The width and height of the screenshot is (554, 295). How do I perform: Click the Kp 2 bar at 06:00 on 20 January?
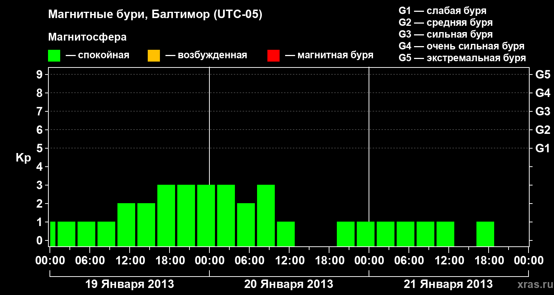(246, 225)
